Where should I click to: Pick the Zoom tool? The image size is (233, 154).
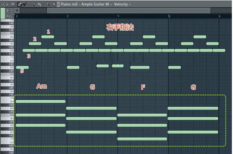[48, 5]
